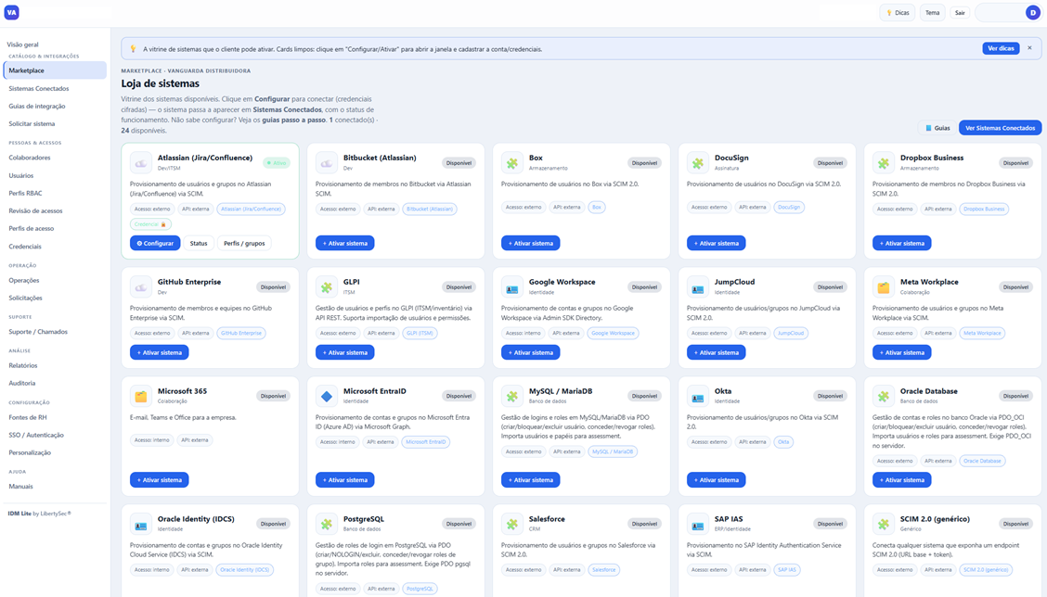The image size is (1047, 597).
Task: Click the Atlassian (Jira/Confluence) card icon
Action: click(141, 163)
